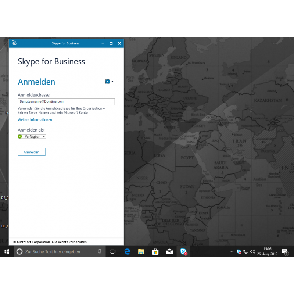Open the Windows Start menu
This screenshot has width=294, height=294.
(x=7, y=252)
